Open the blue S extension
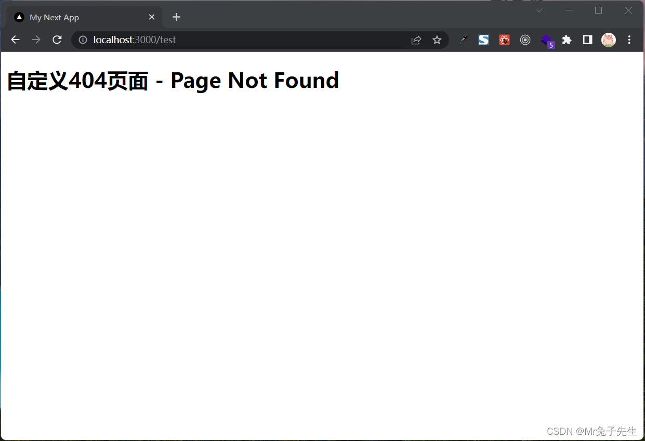Viewport: 645px width, 441px height. (483, 40)
